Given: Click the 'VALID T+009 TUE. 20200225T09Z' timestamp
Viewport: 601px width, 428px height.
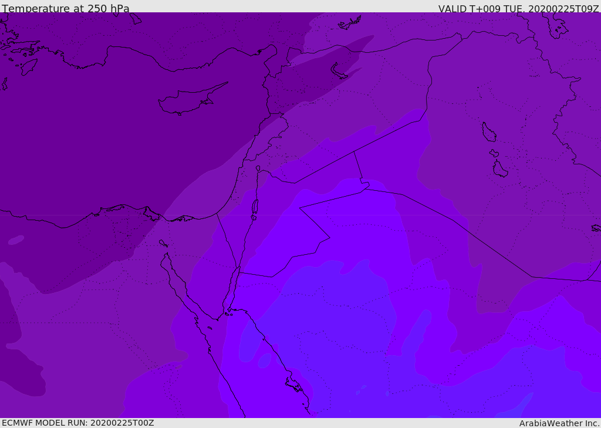Looking at the screenshot, I should pos(519,8).
